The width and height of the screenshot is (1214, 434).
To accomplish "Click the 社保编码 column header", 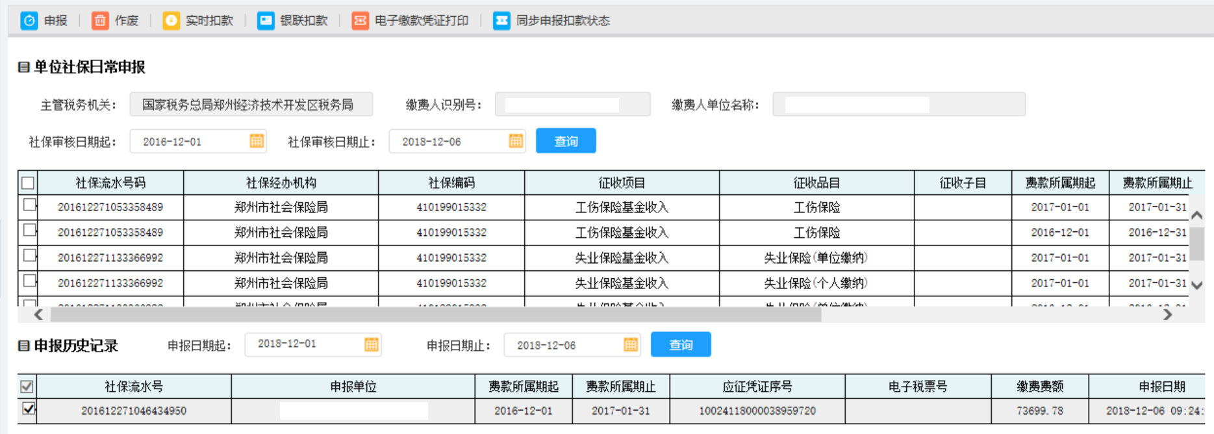I will (x=451, y=183).
